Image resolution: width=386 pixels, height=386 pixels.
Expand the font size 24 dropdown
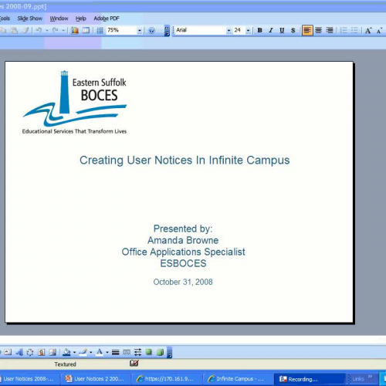(248, 31)
